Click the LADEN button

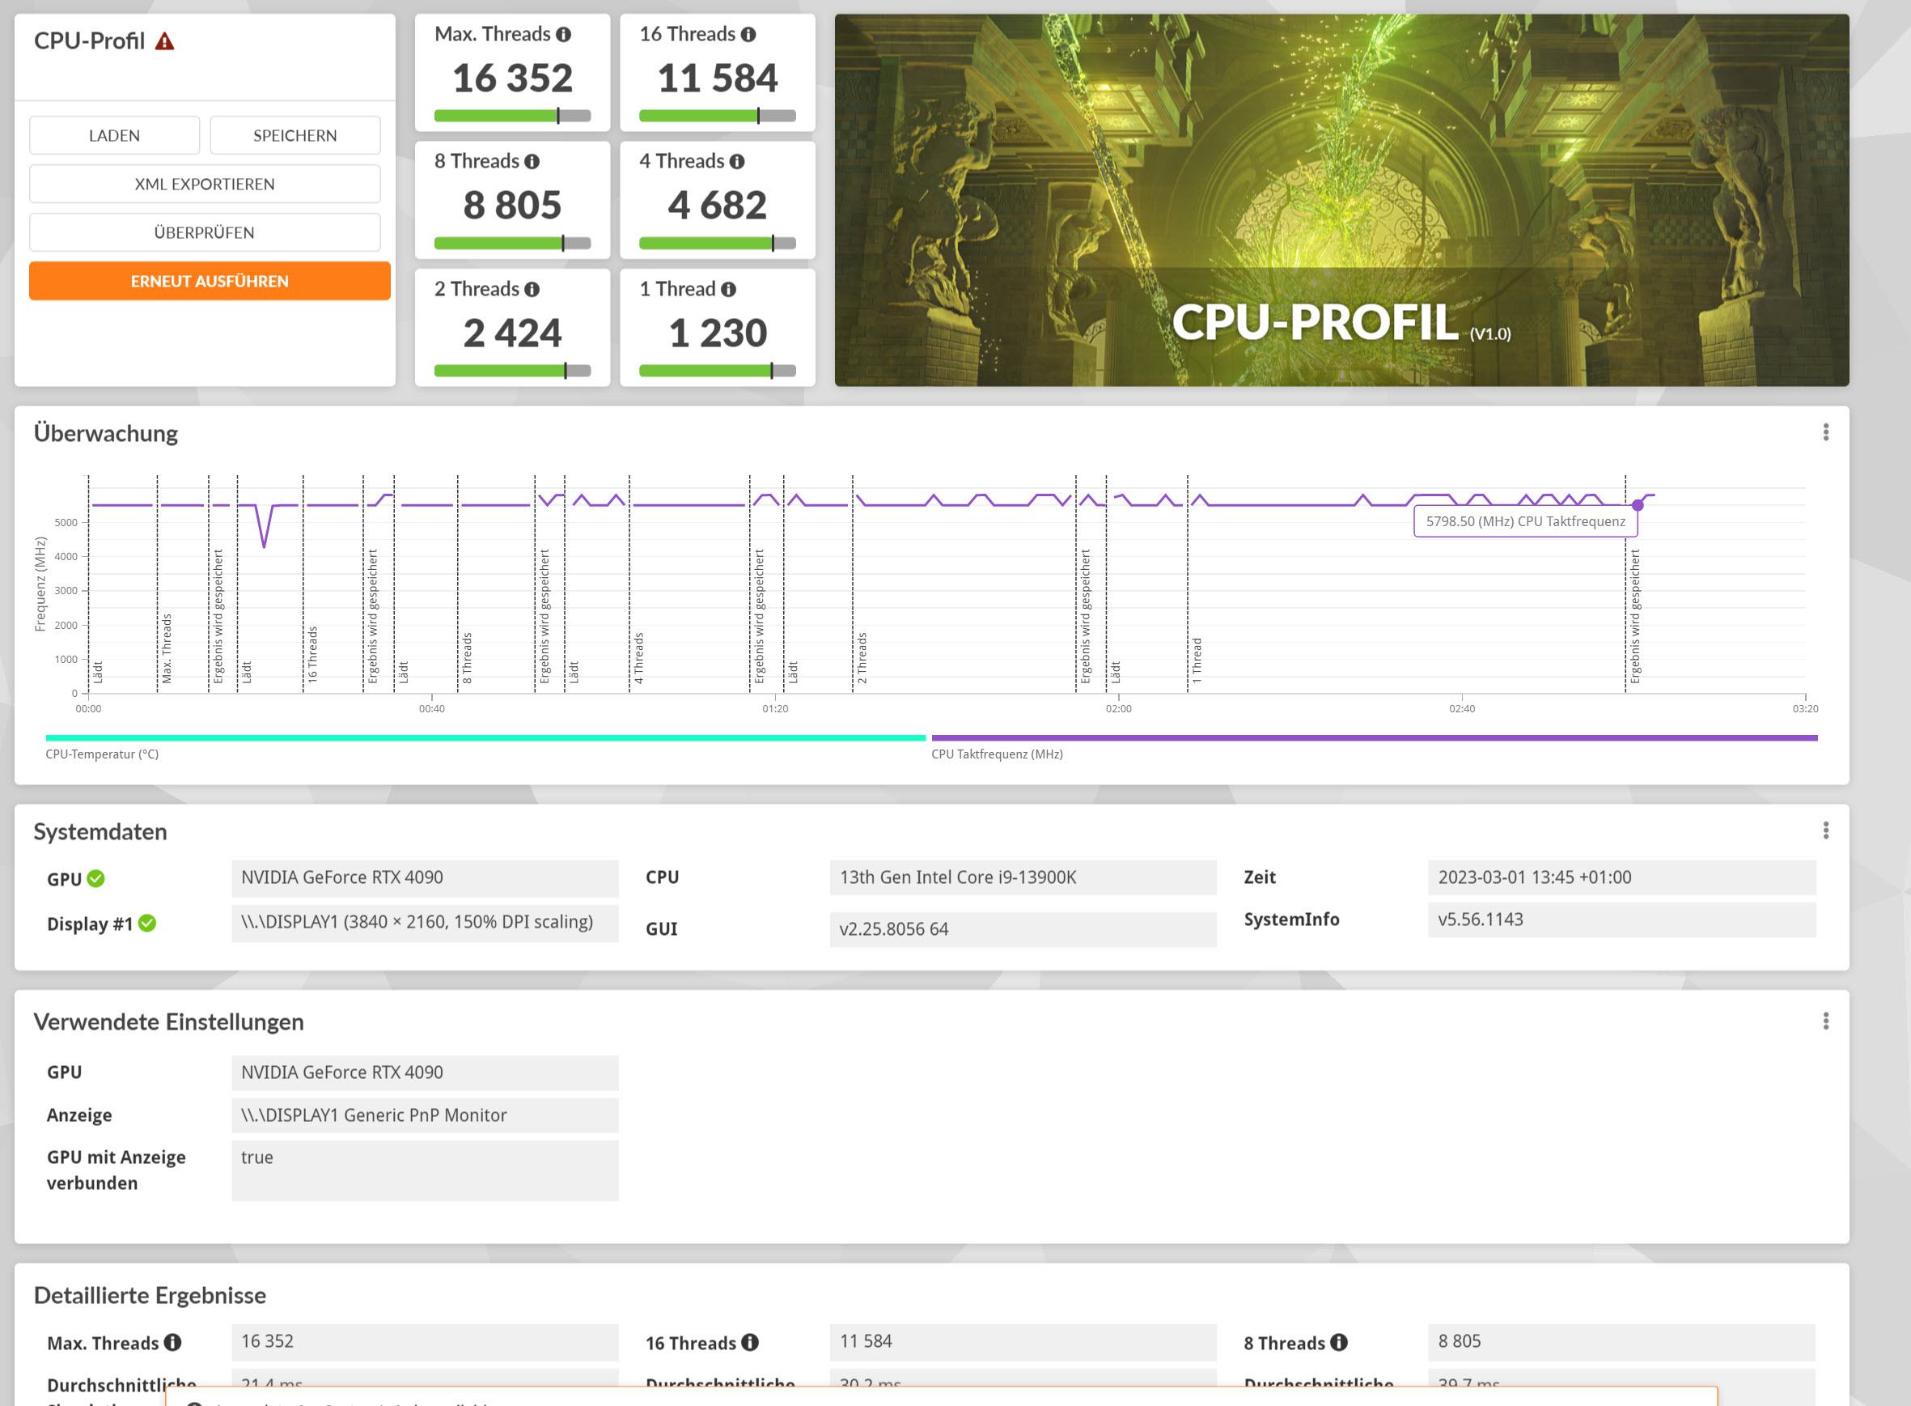point(115,135)
